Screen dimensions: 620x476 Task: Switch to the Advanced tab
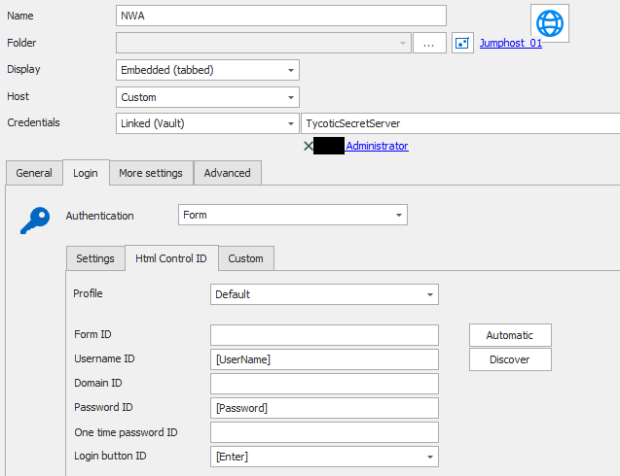click(228, 173)
